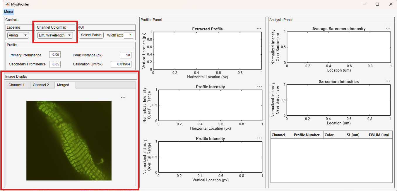Open the image display axes options (three dots)
Image resolution: width=397 pixels, height=191 pixels.
[123, 98]
